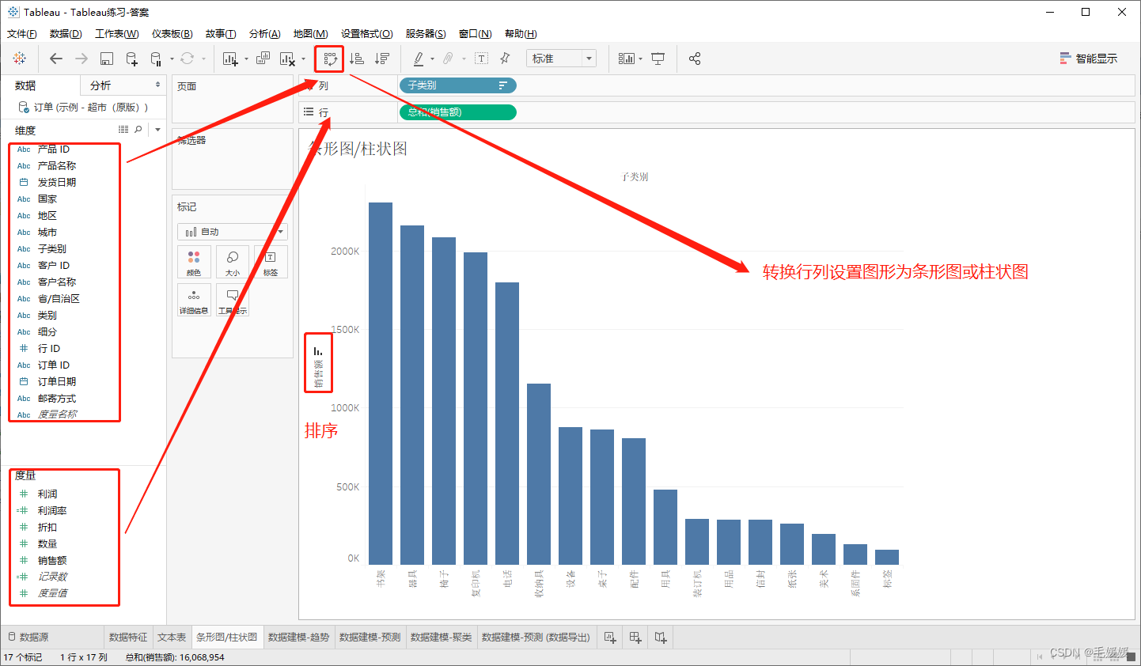This screenshot has height=666, width=1141.
Task: Create a new worksheet via toolbar icon
Action: coord(230,59)
